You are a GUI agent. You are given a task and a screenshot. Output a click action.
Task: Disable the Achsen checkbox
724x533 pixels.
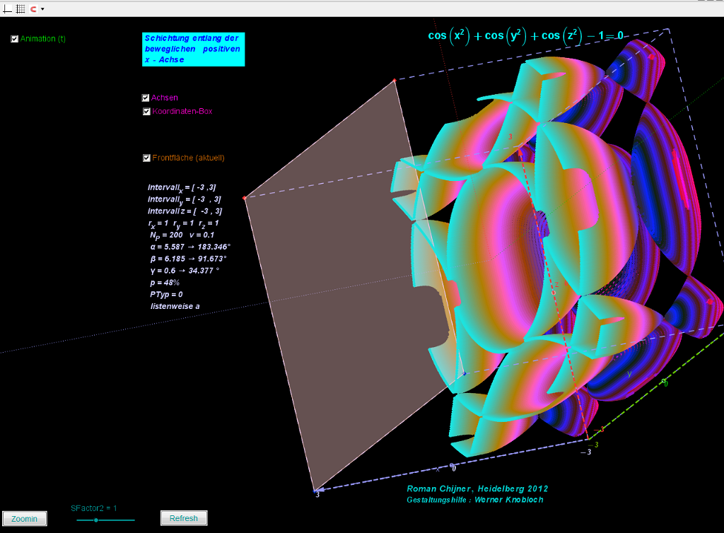click(146, 98)
